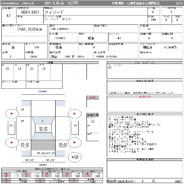Click the 仙台入札会 827回 header text

[x=61, y=3]
